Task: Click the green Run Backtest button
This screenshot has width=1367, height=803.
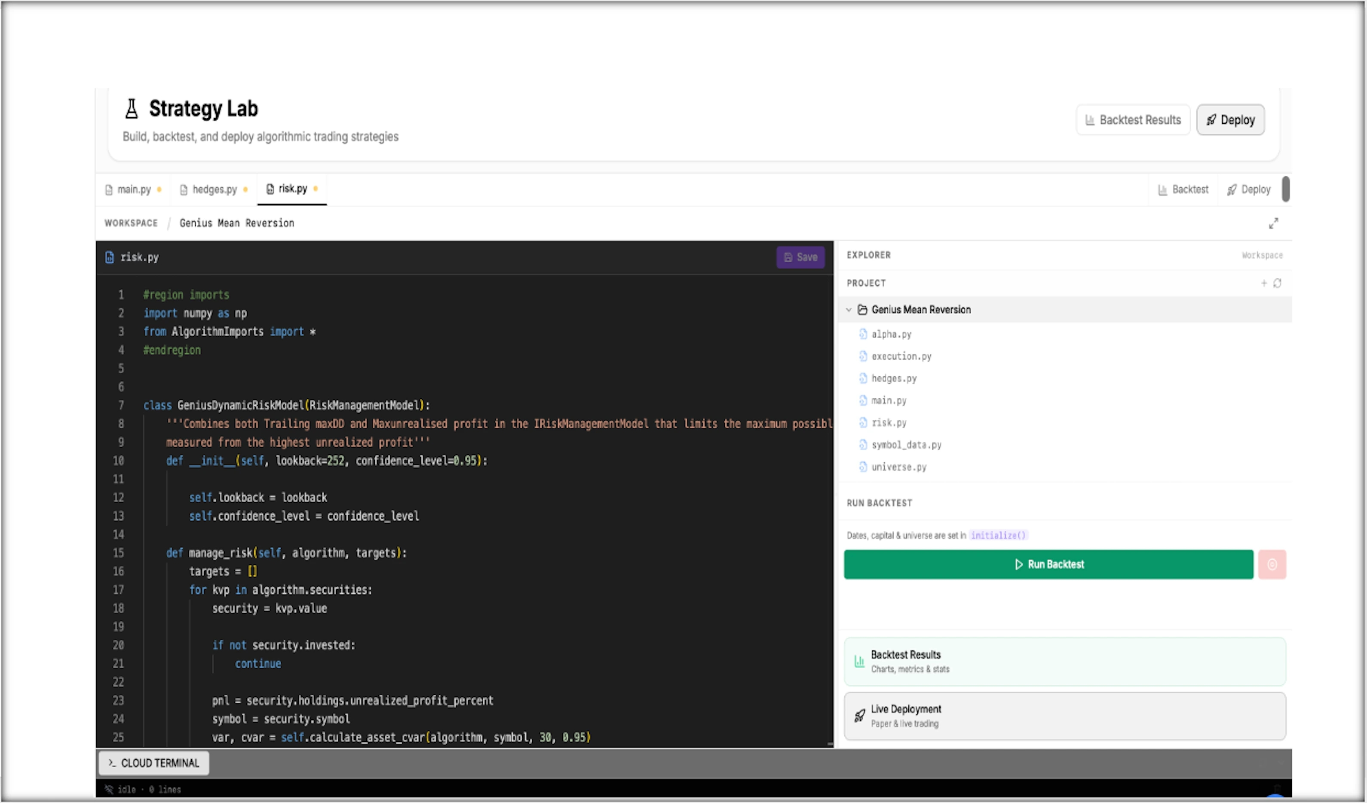Action: pyautogui.click(x=1048, y=565)
